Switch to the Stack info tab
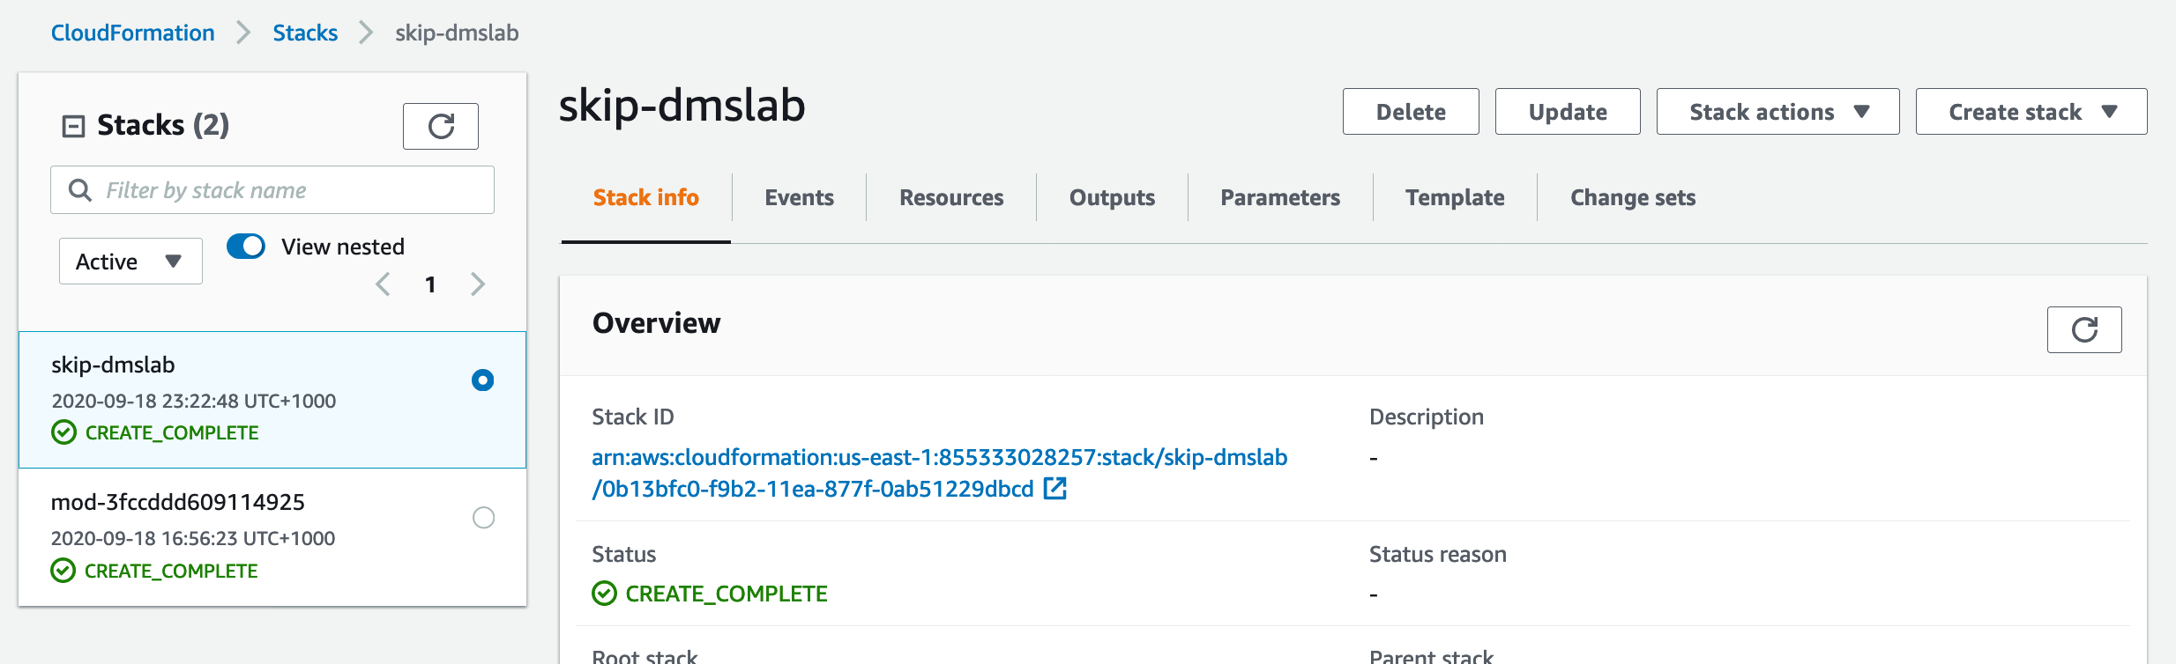 [x=646, y=197]
